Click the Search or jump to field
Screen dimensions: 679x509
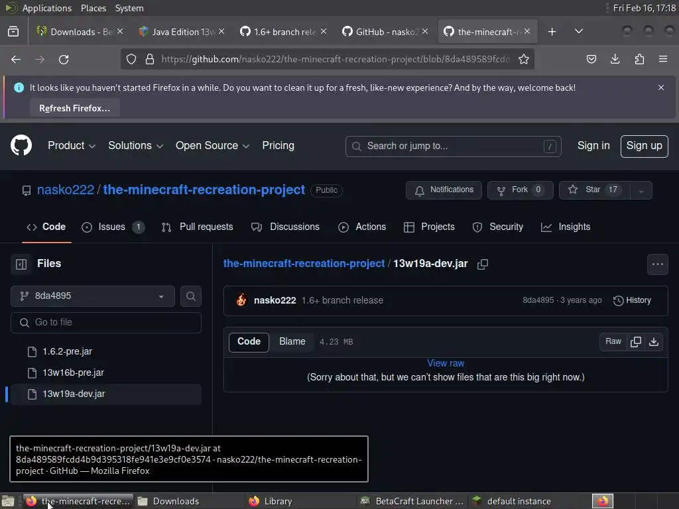[x=453, y=146]
